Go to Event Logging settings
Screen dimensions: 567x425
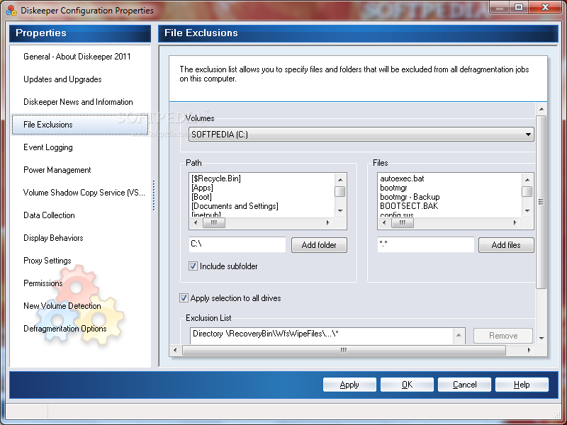[x=48, y=147]
